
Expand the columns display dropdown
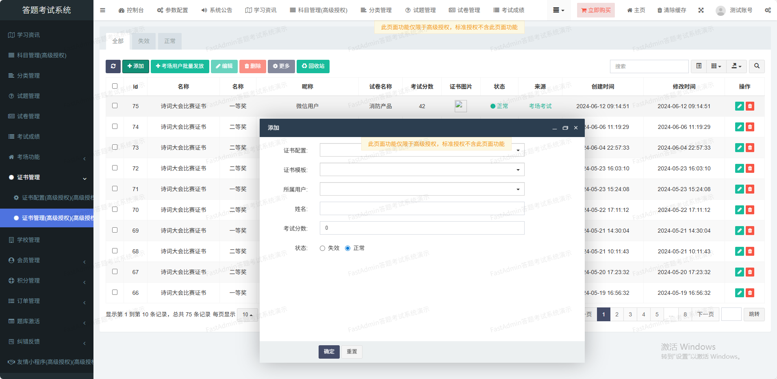[x=716, y=66]
